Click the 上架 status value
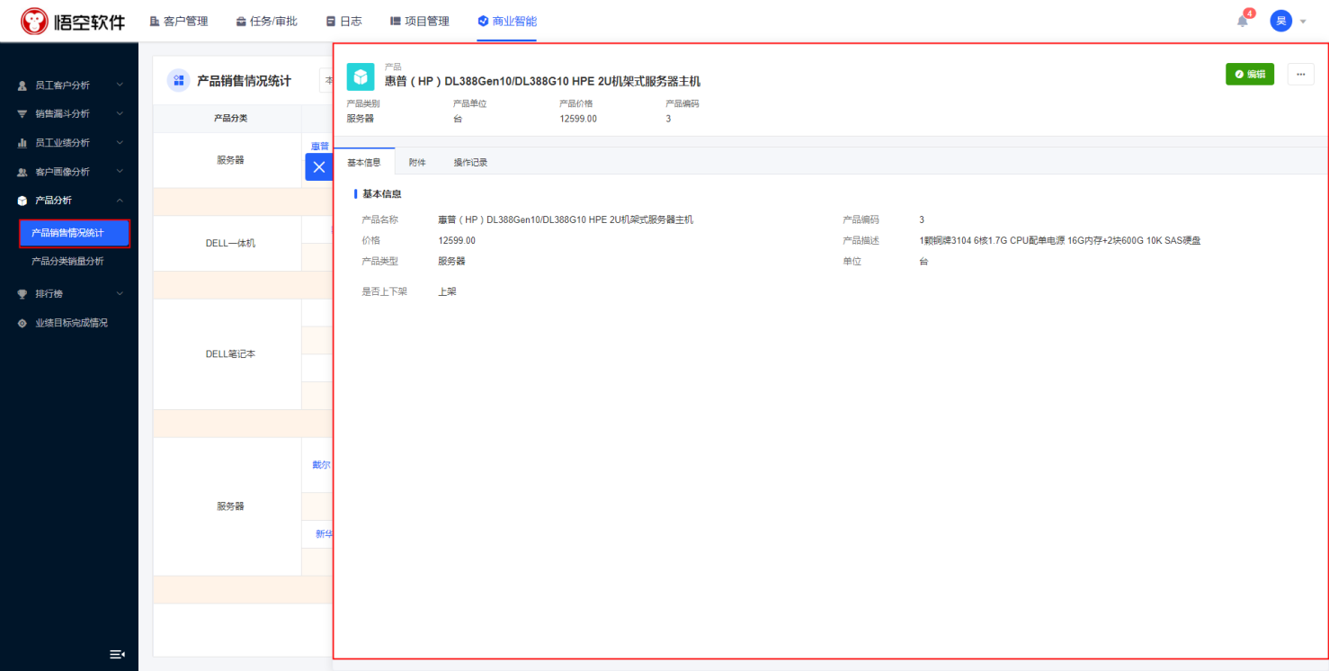This screenshot has width=1329, height=671. click(x=447, y=291)
